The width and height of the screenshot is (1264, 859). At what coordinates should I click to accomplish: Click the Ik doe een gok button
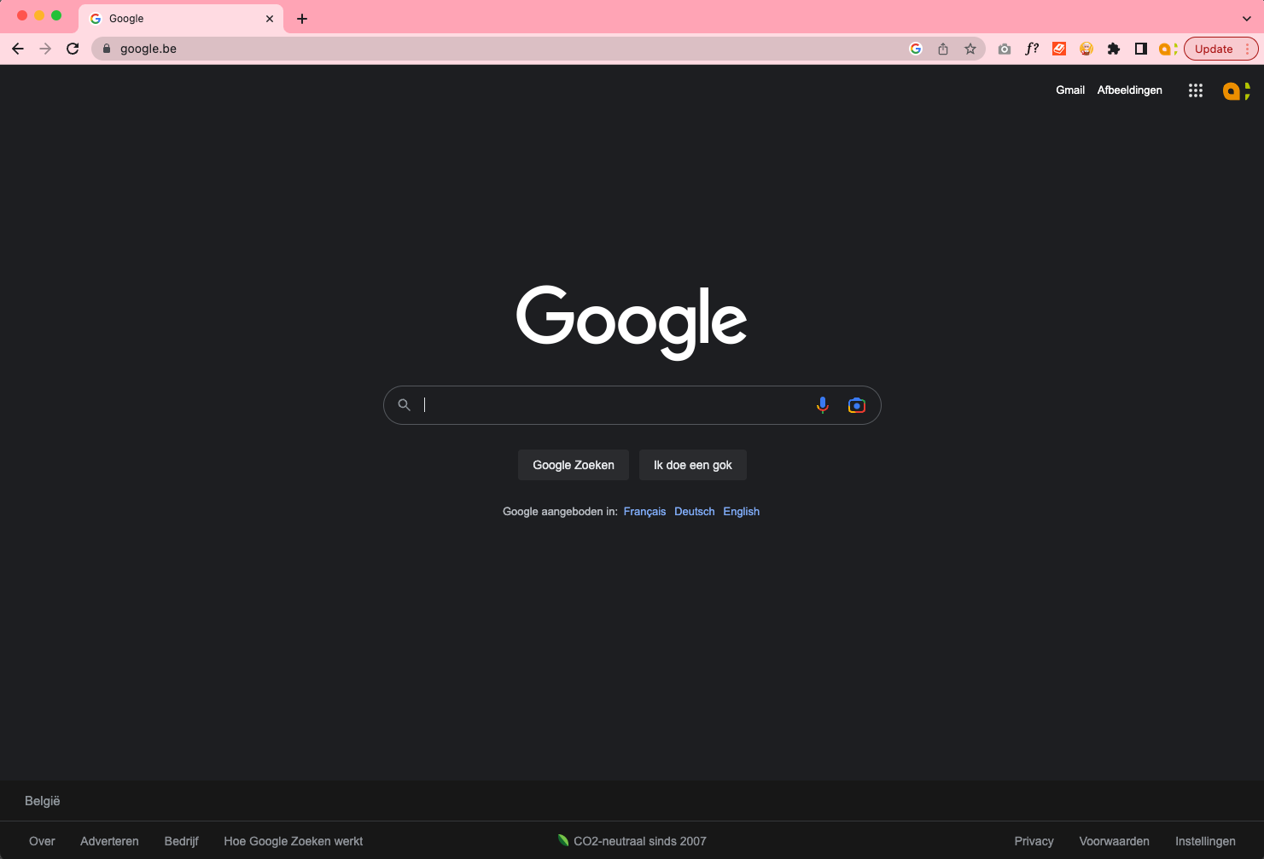[693, 465]
